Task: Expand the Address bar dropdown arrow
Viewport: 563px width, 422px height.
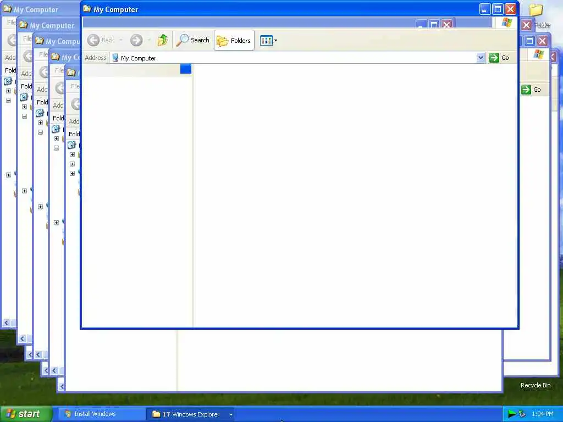Action: point(481,58)
